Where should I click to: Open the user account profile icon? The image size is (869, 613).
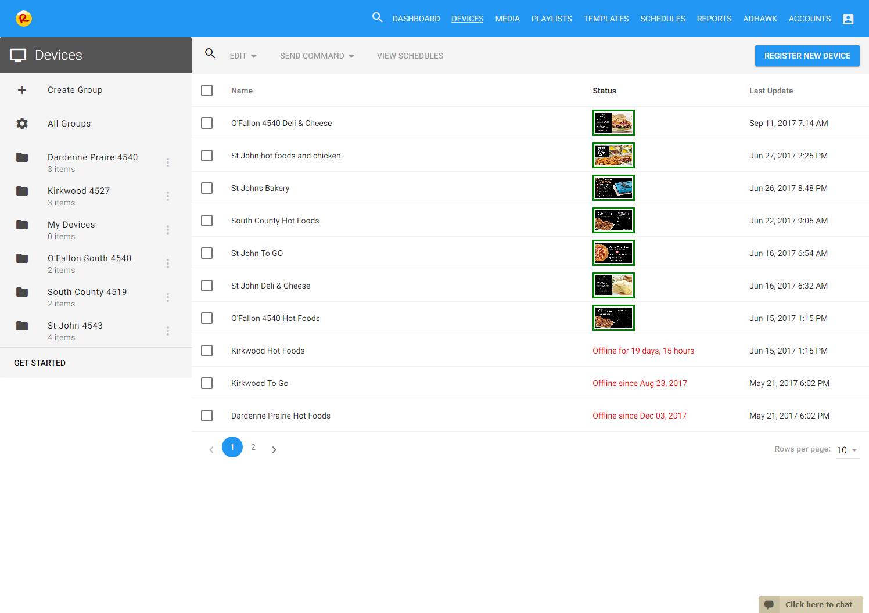coord(848,19)
